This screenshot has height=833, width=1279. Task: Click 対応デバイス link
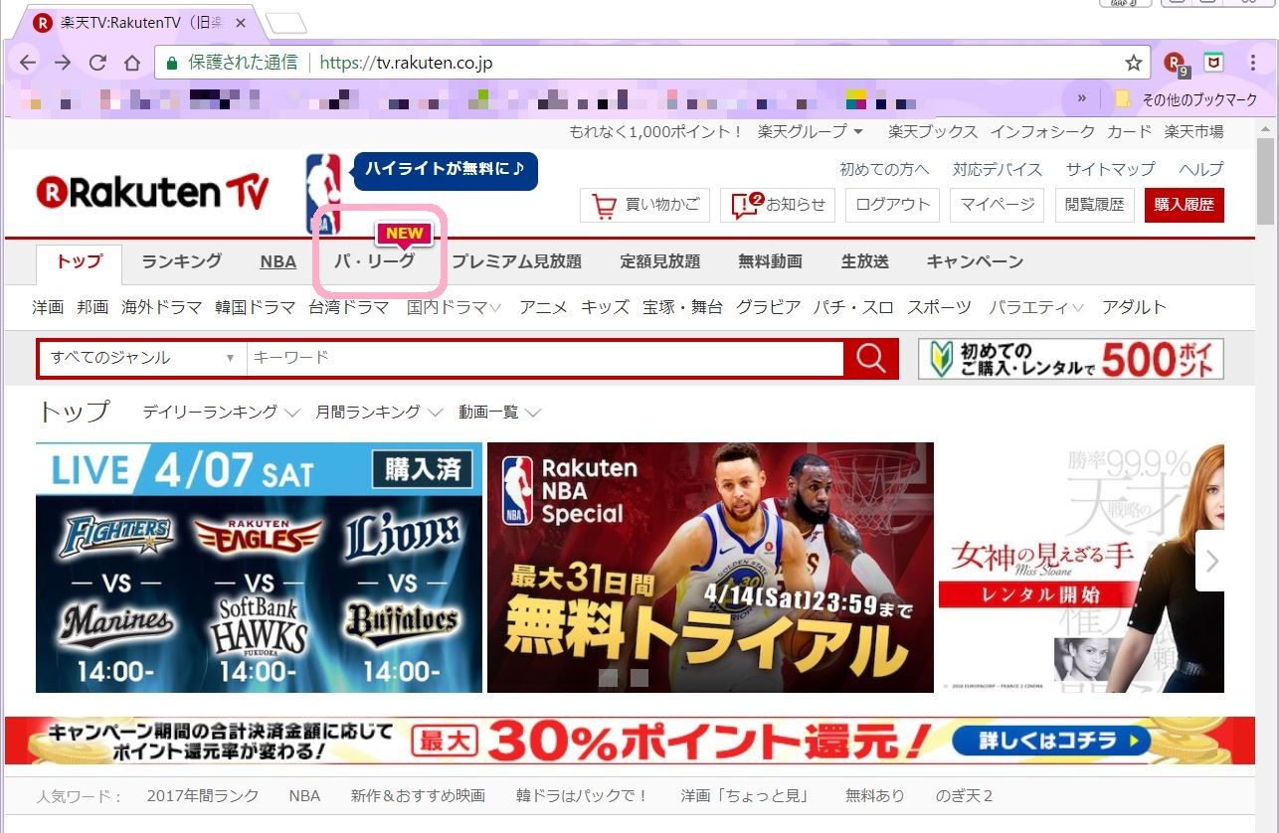[998, 169]
